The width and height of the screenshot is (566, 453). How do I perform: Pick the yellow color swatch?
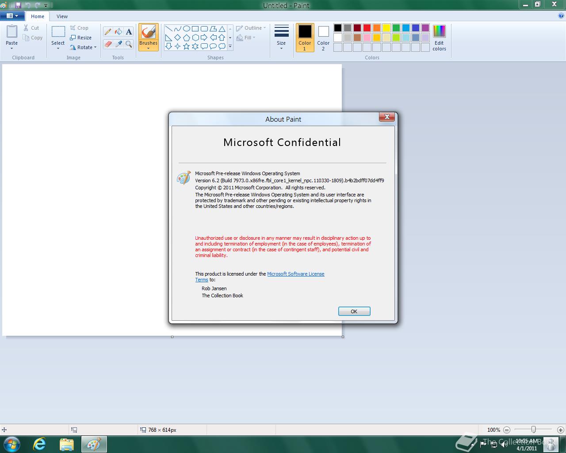(x=386, y=28)
